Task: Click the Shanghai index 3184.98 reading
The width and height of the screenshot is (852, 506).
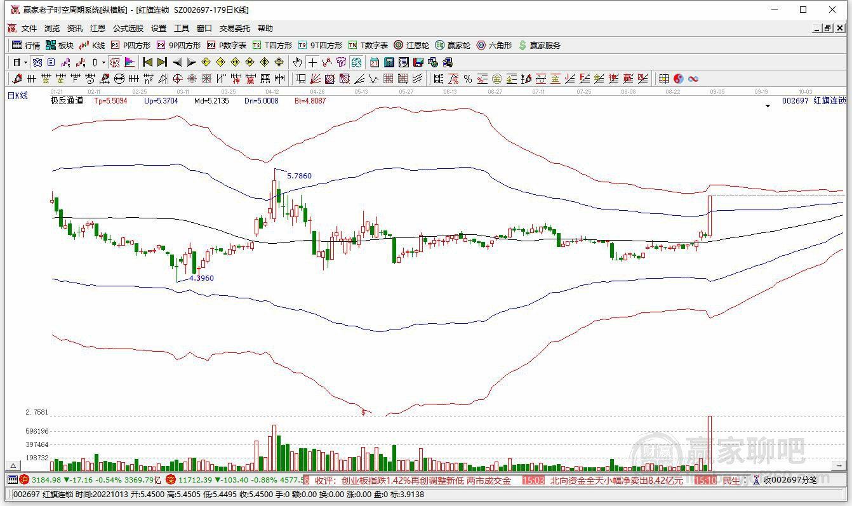Action: point(46,481)
